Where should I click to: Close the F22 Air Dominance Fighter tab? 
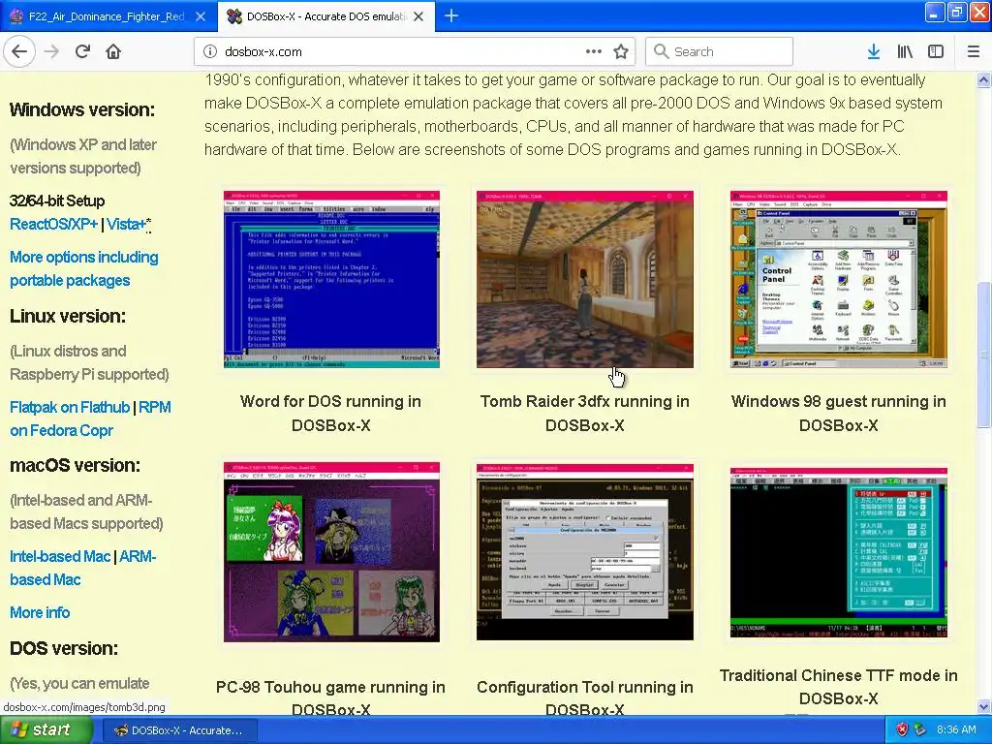click(200, 16)
